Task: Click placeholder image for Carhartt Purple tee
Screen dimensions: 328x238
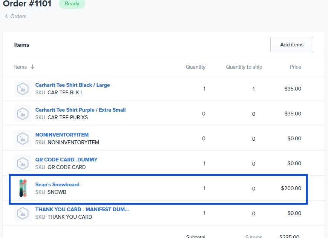Action: (x=23, y=114)
